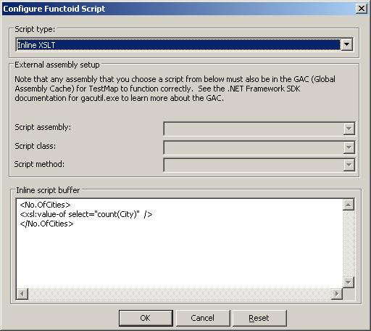Screen dimensions: 371x331
Task: Click the script buffer's scroll down arrow
Action: click(349, 282)
